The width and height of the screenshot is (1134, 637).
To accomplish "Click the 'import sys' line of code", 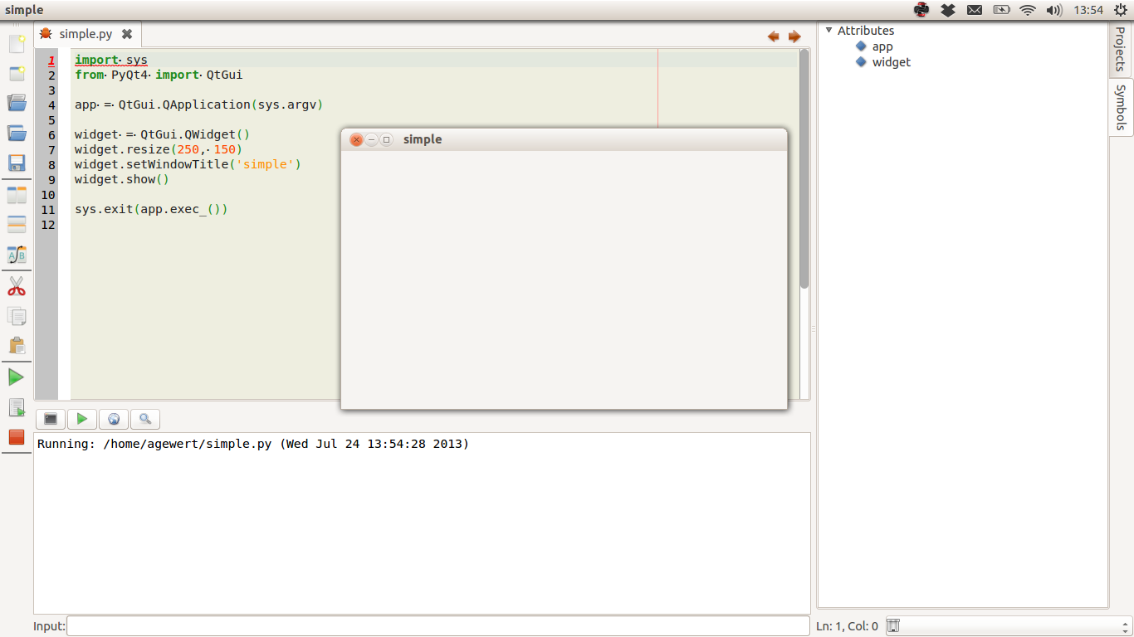I will click(x=111, y=61).
